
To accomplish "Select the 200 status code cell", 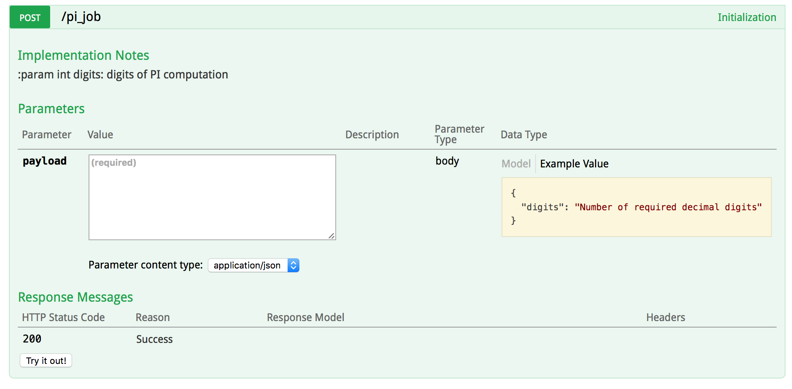I will (x=32, y=339).
